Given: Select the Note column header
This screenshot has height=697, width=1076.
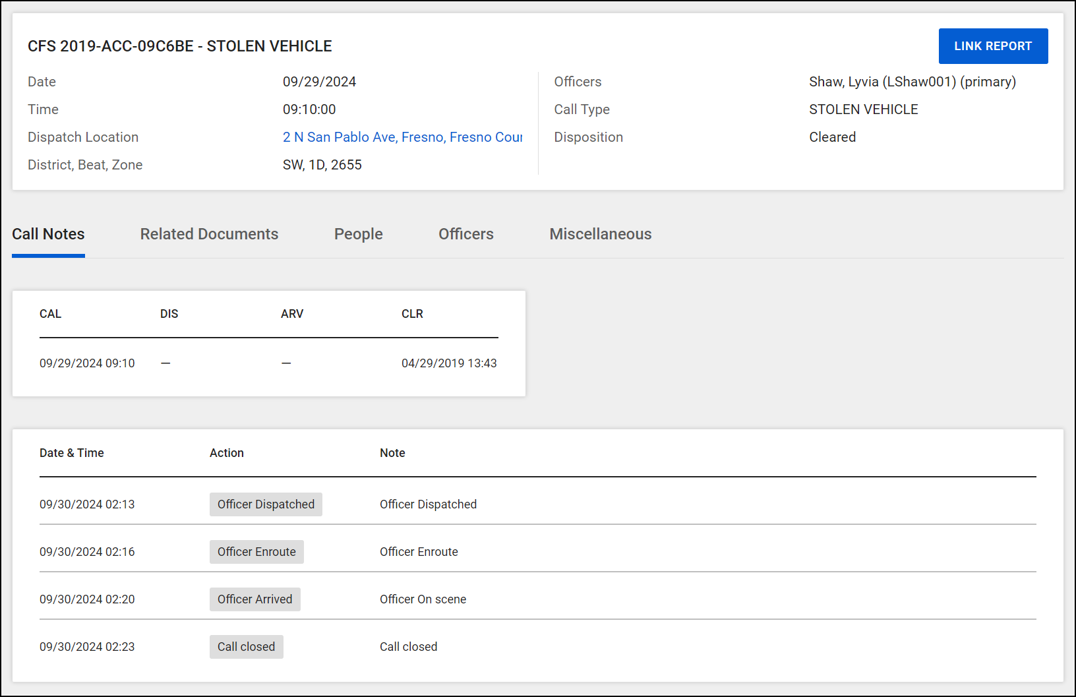Looking at the screenshot, I should (x=392, y=453).
